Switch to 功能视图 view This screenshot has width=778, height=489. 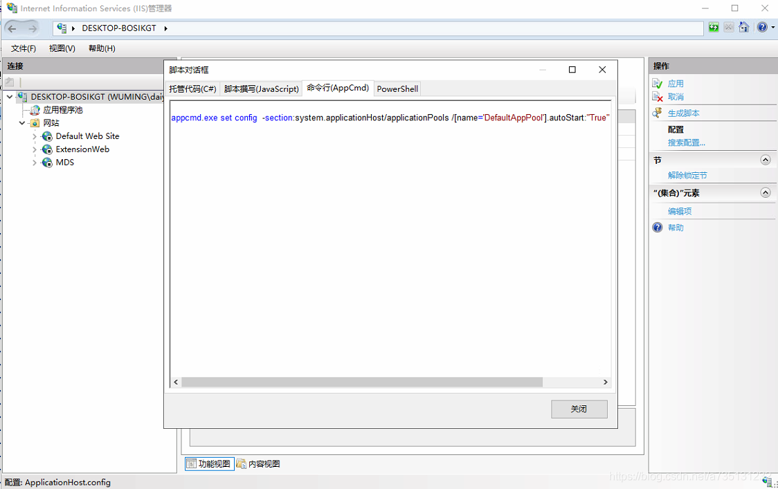210,463
